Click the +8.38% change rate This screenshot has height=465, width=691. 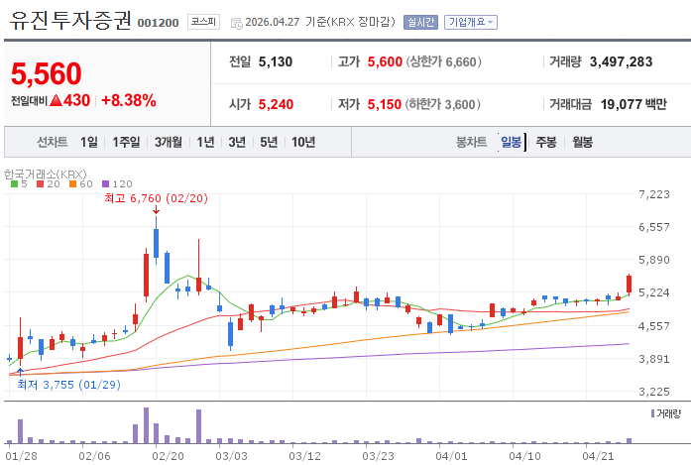click(x=129, y=100)
